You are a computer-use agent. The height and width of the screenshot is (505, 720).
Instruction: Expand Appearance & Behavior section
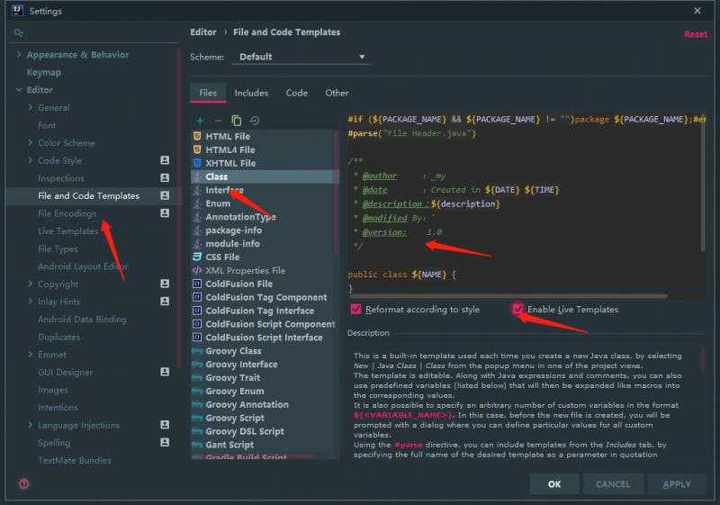[x=18, y=55]
